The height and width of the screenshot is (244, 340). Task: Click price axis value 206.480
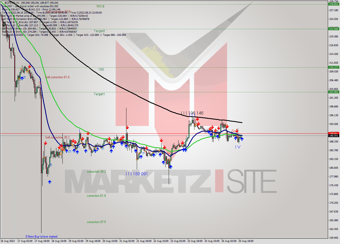[334, 80]
